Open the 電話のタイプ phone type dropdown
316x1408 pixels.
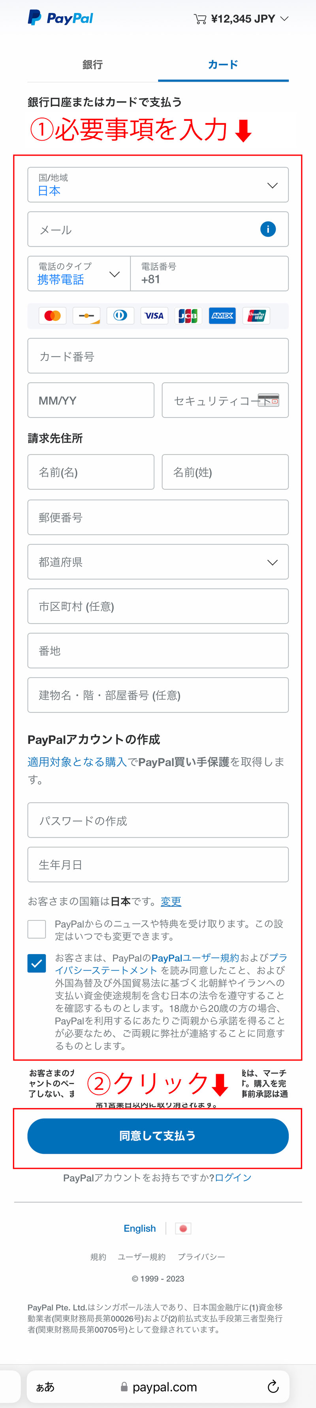[x=79, y=273]
